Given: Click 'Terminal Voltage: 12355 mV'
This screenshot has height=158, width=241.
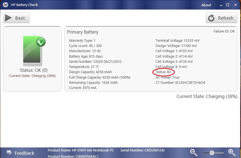Looking at the screenshot, I should coord(177,40).
